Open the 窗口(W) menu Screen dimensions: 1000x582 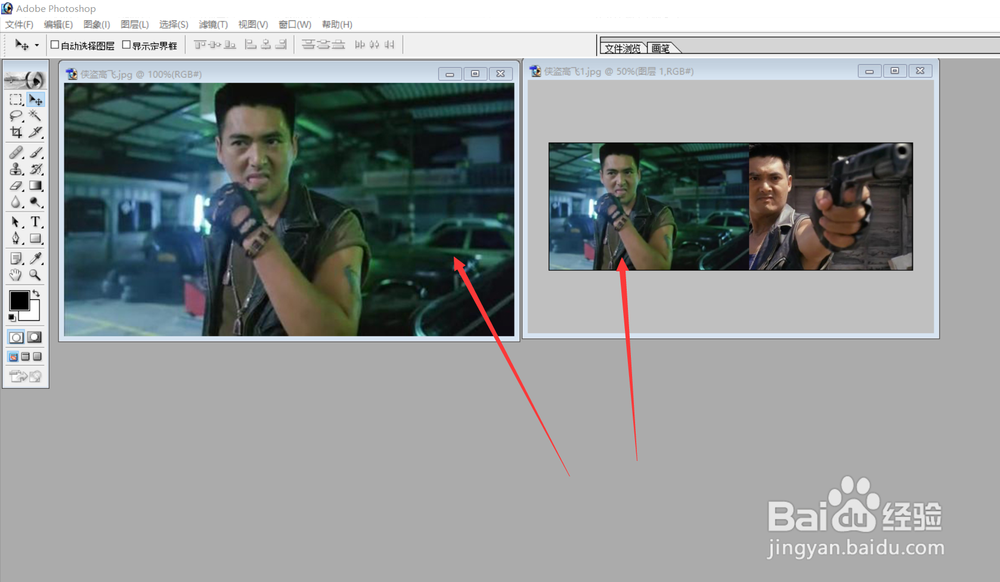pyautogui.click(x=295, y=24)
